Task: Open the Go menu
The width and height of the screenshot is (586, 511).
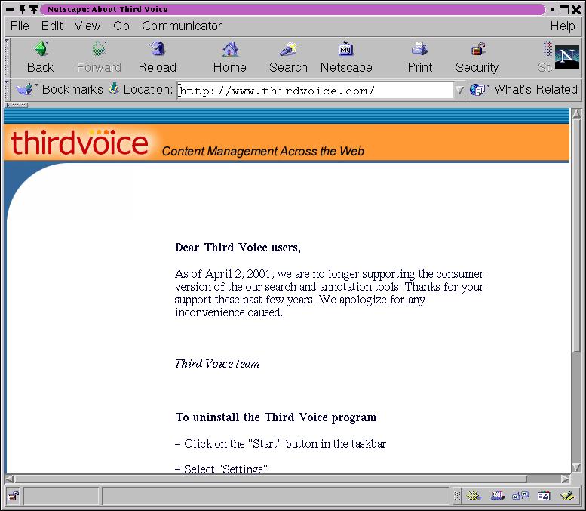Action: pyautogui.click(x=121, y=26)
